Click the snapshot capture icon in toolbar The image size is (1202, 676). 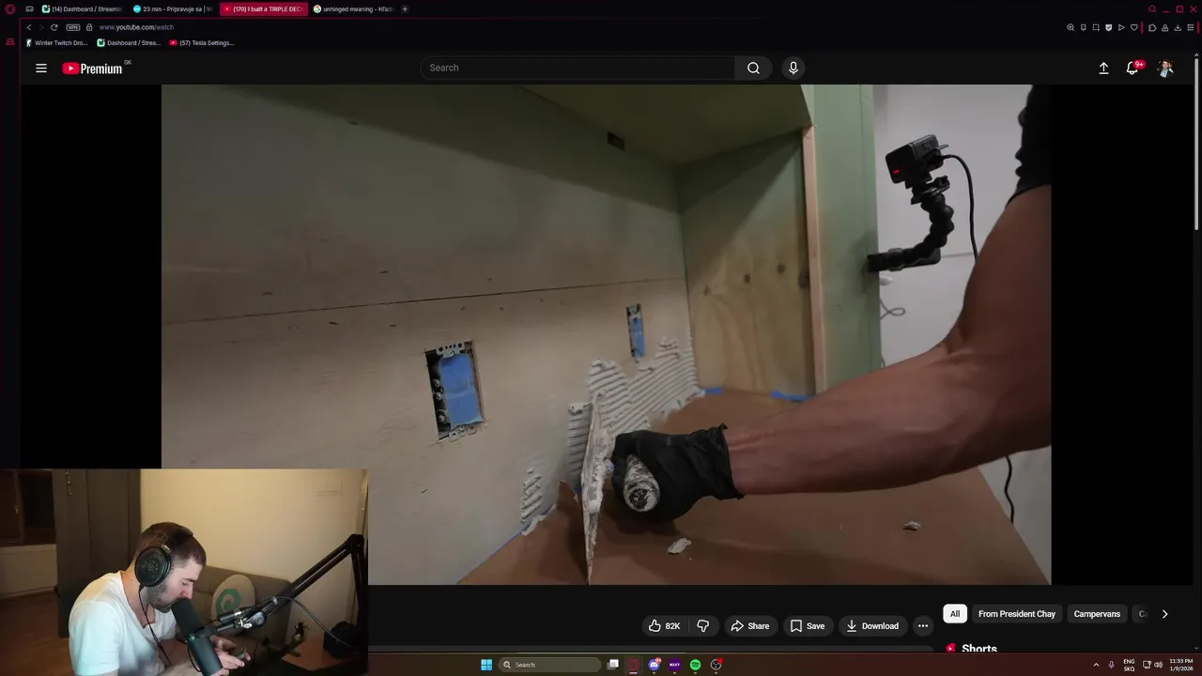(1096, 27)
